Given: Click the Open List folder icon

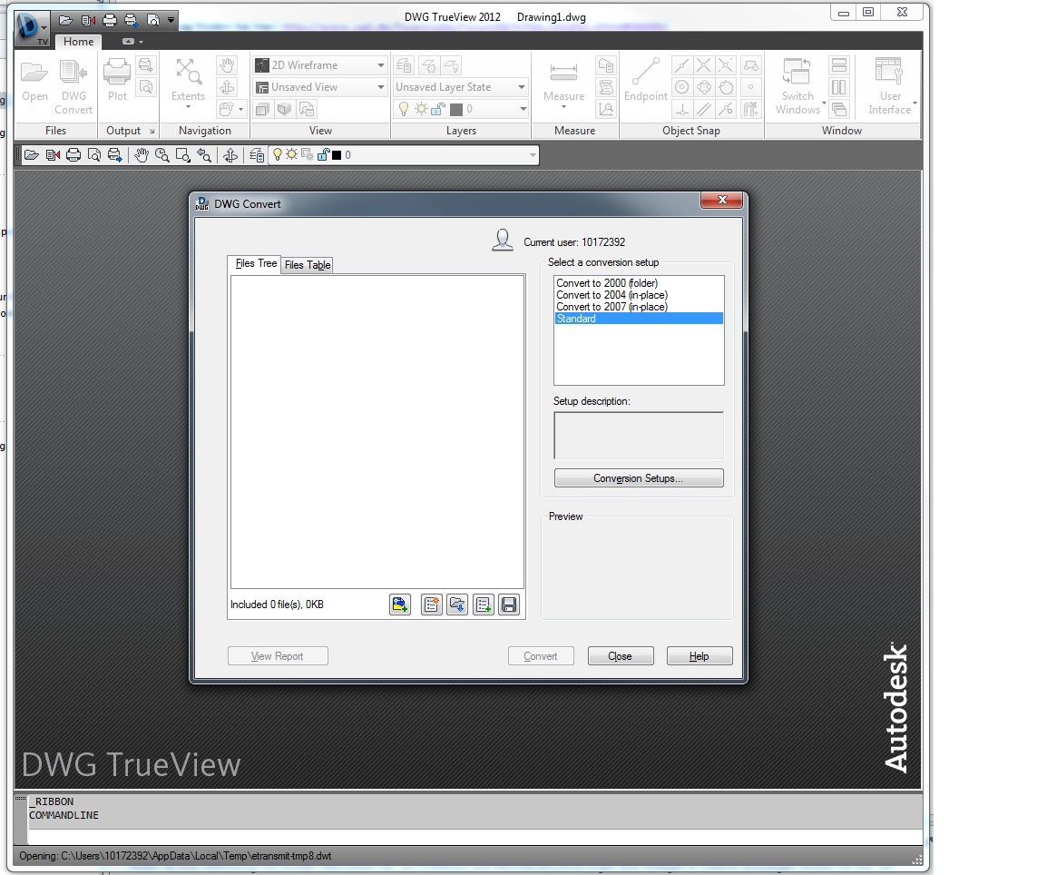Looking at the screenshot, I should pyautogui.click(x=457, y=605).
